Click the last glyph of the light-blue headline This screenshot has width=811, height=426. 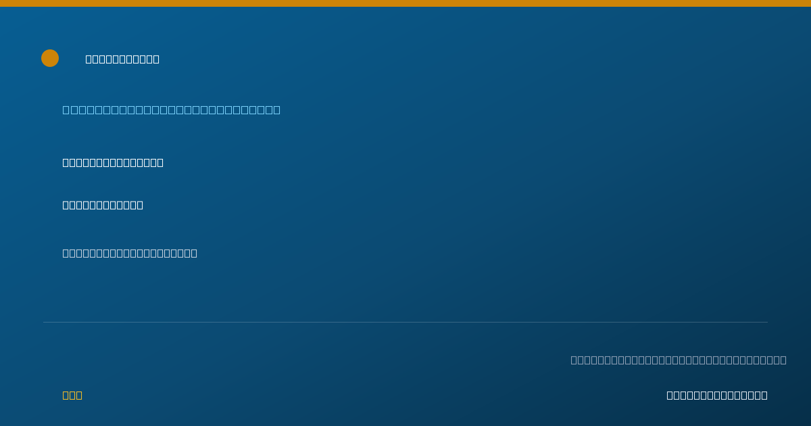tap(276, 110)
